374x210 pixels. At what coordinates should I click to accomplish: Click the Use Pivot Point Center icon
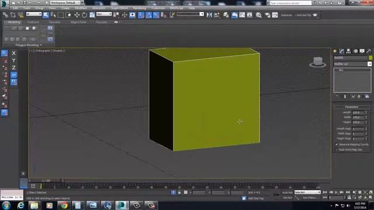pyautogui.click(x=116, y=15)
